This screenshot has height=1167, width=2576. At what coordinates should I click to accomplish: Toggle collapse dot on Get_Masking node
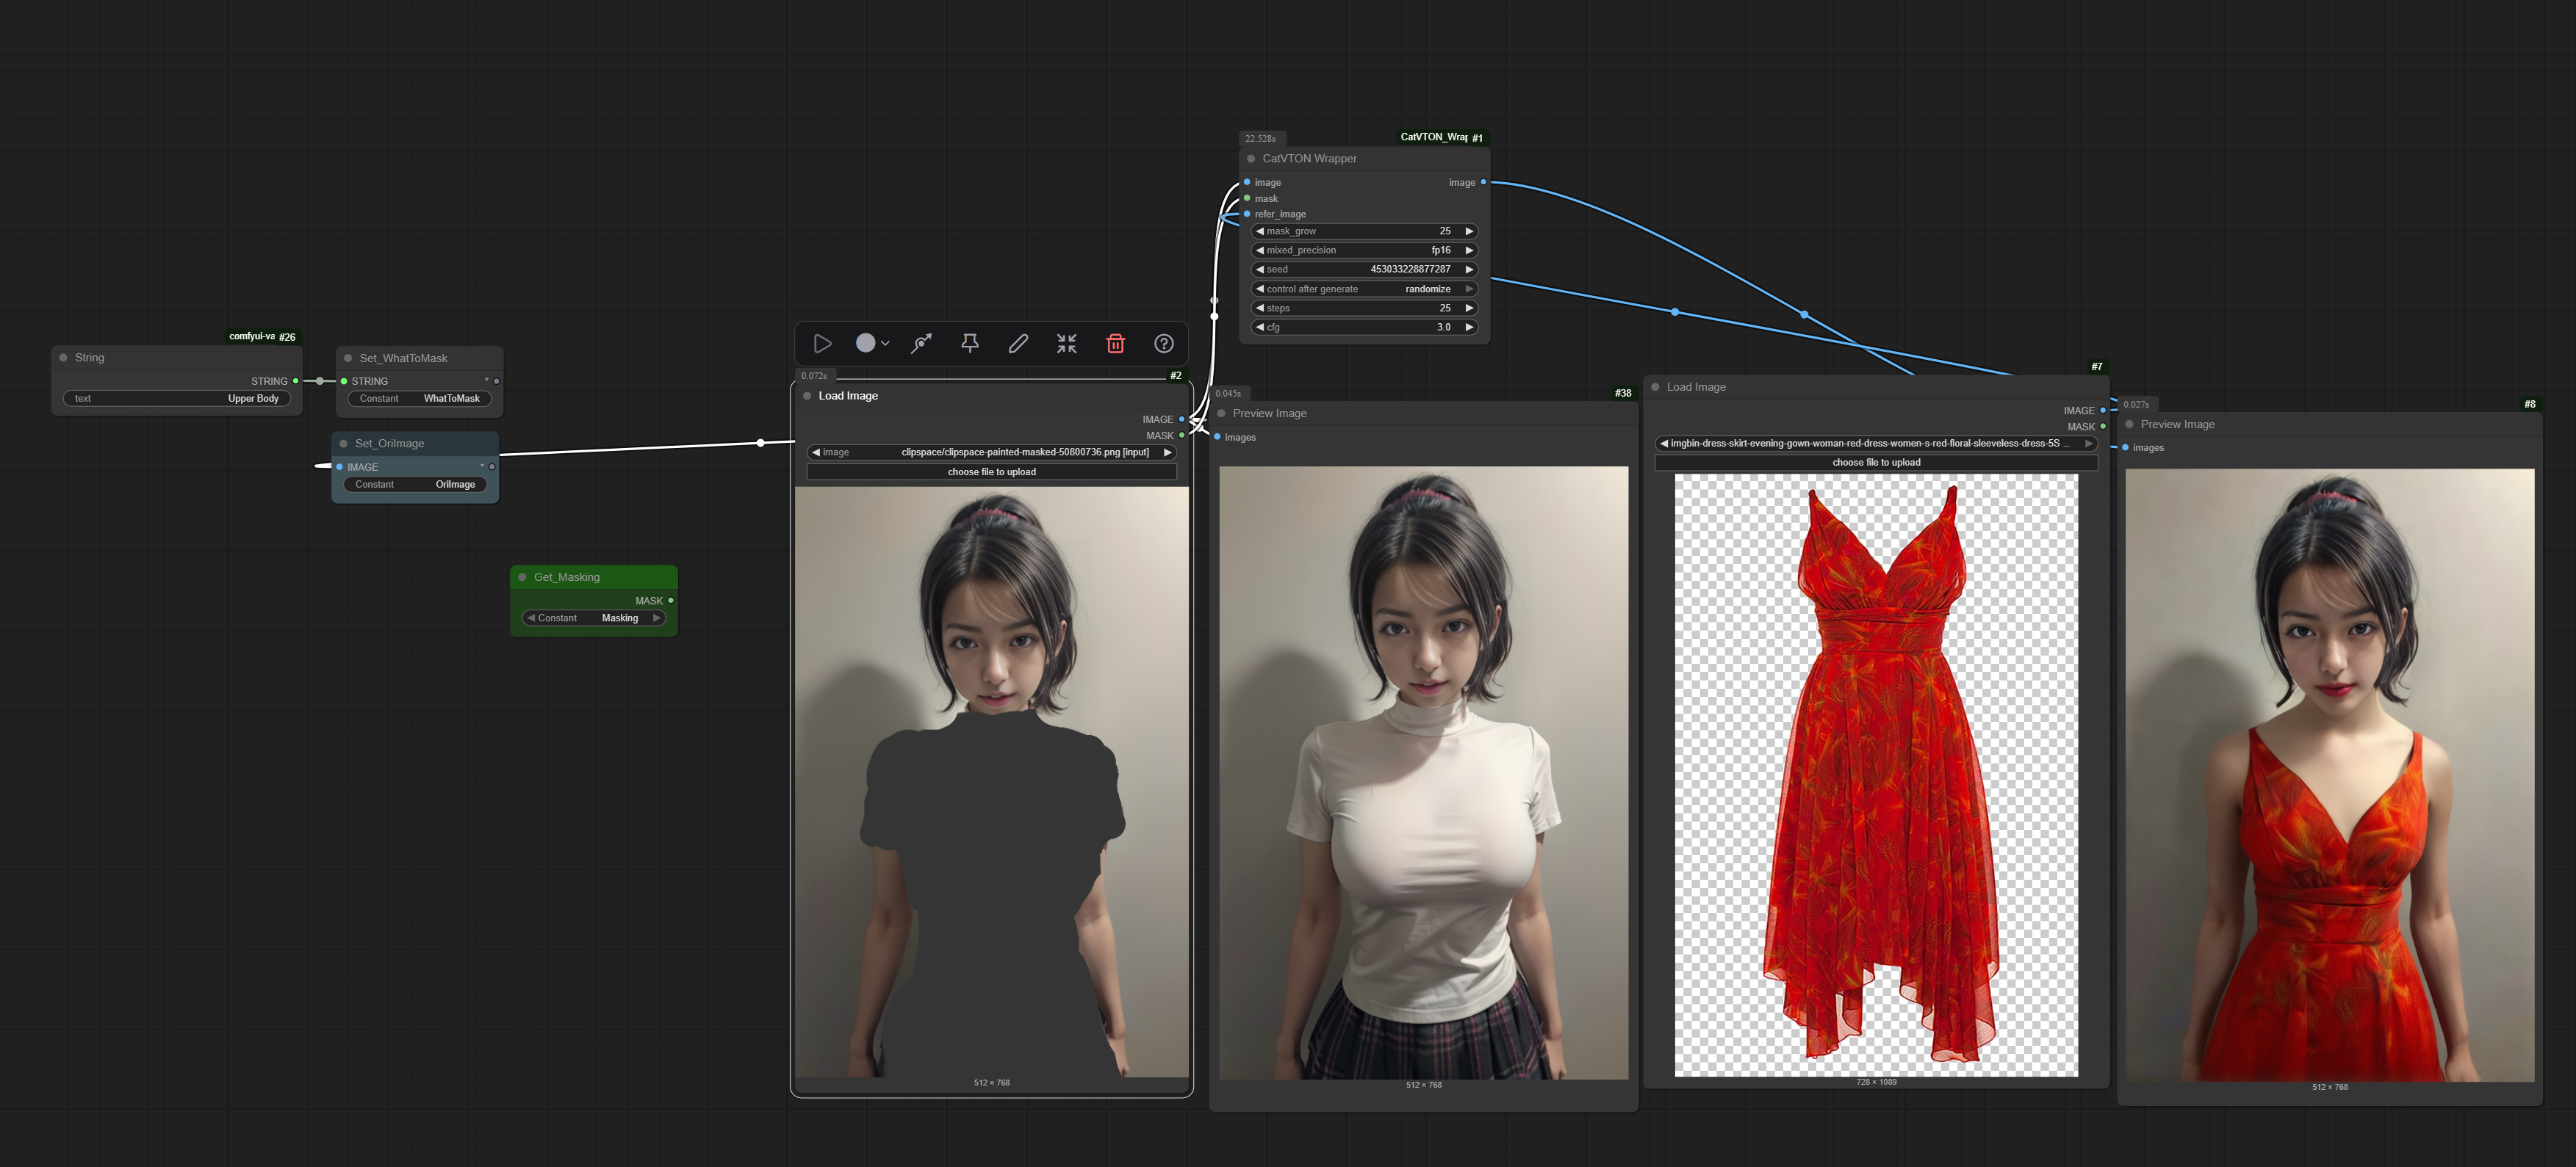coord(522,577)
